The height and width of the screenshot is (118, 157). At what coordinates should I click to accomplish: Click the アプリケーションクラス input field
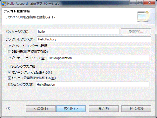point(98,58)
